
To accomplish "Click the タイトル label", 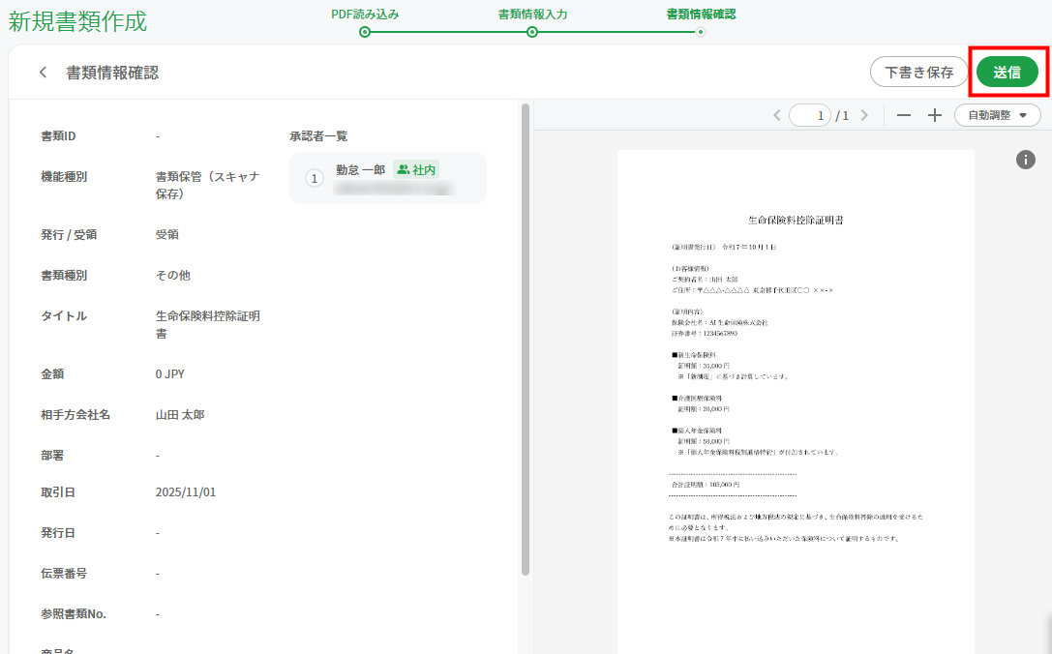I will pyautogui.click(x=64, y=316).
